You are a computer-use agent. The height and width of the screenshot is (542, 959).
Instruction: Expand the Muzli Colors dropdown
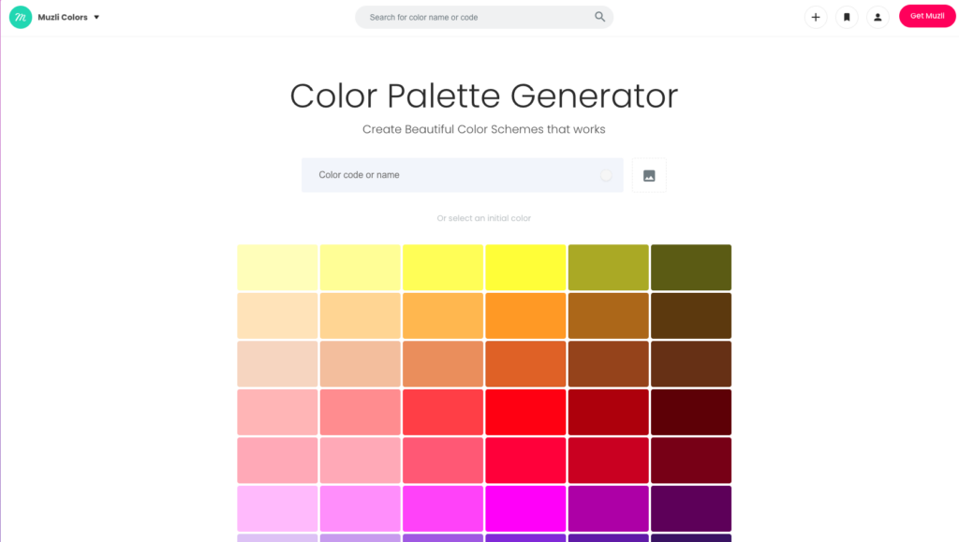pos(96,17)
